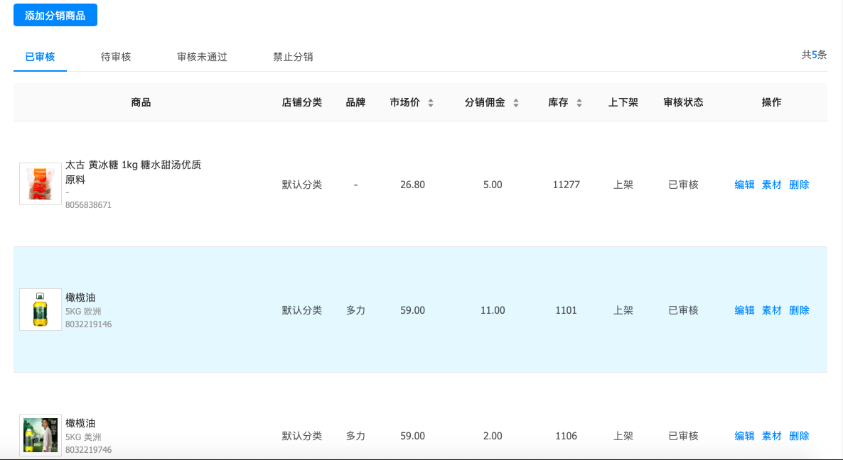Click the 添加分销商品 button

55,15
